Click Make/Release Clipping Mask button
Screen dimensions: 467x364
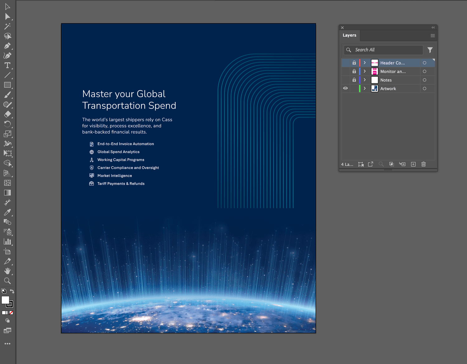coord(392,164)
